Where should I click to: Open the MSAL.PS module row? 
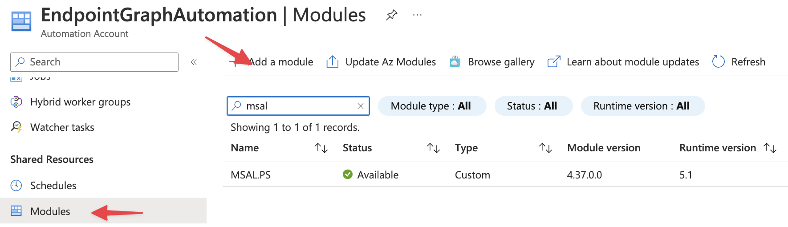(x=251, y=175)
